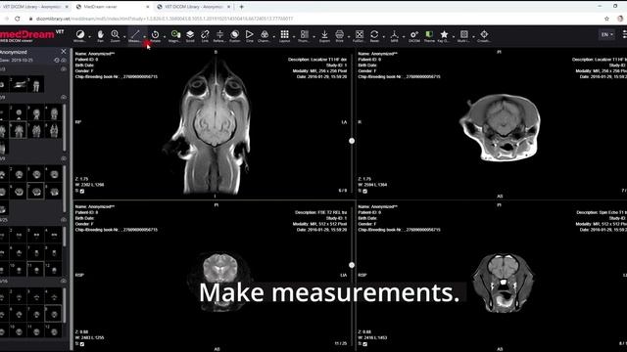Viewport: 627px width, 352px height.
Task: Click the lower viewport divider handle
Action: coord(352,265)
